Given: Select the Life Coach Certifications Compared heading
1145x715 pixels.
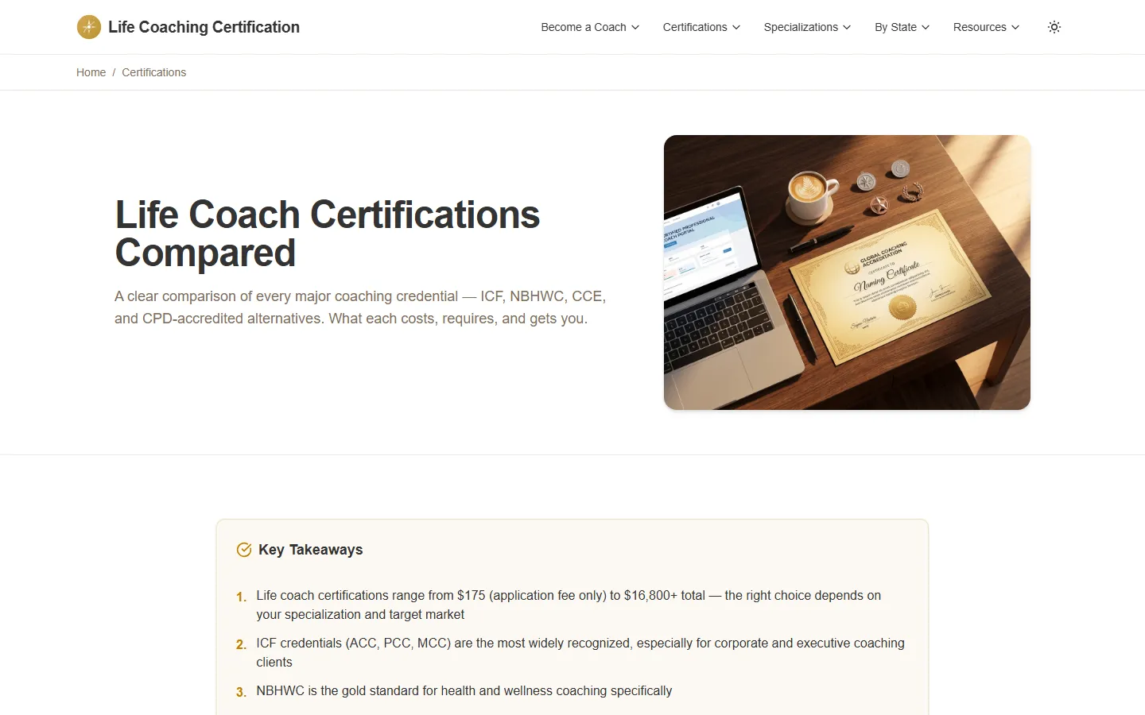Looking at the screenshot, I should point(328,234).
